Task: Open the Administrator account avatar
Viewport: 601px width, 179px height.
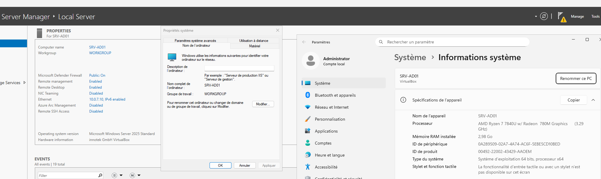Action: pyautogui.click(x=311, y=61)
